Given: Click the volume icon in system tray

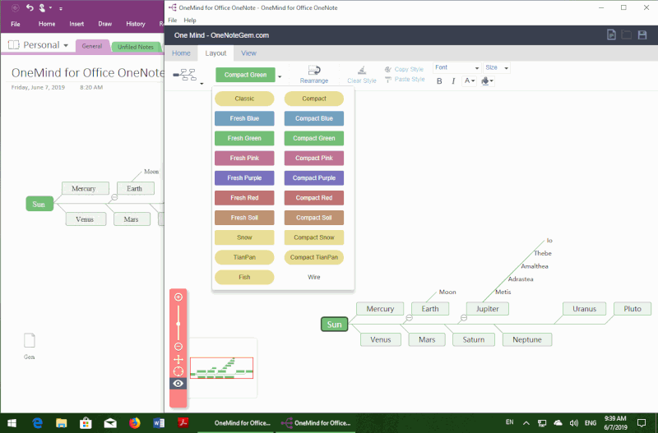Looking at the screenshot, I should [x=573, y=423].
